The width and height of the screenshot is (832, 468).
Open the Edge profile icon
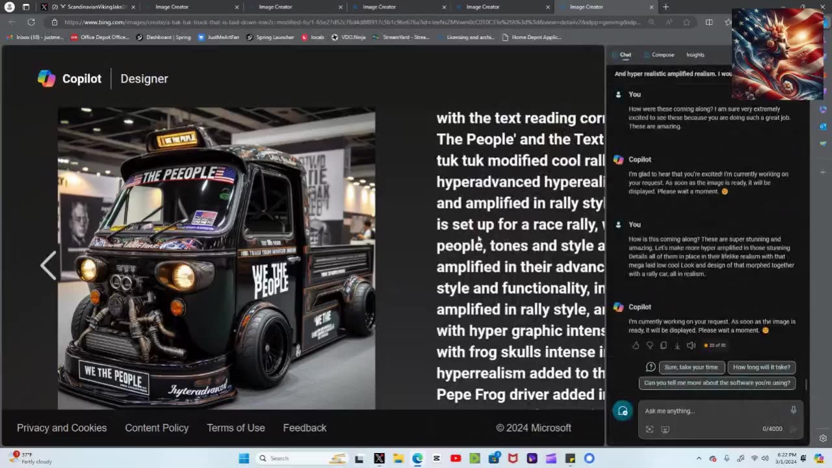point(9,7)
